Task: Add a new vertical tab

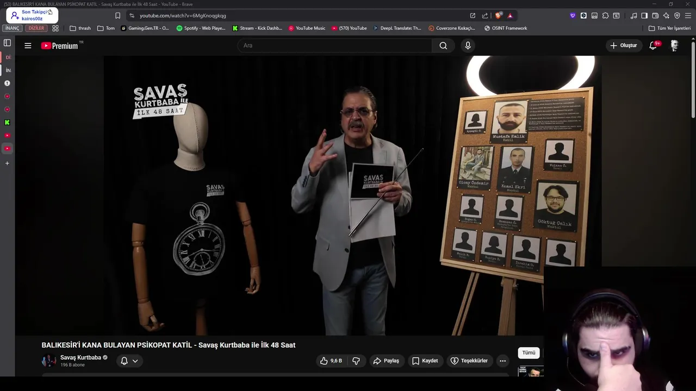Action: click(7, 163)
